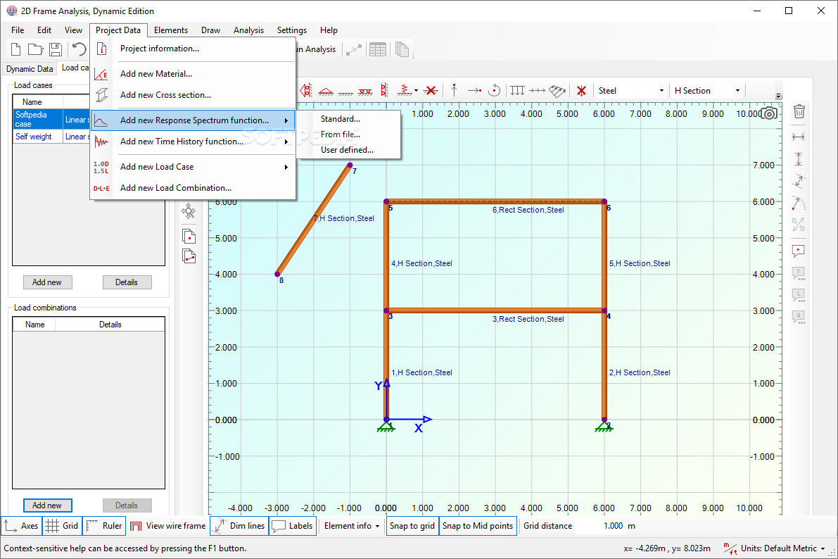
Task: Click Add new Material... menu entry
Action: coord(193,74)
